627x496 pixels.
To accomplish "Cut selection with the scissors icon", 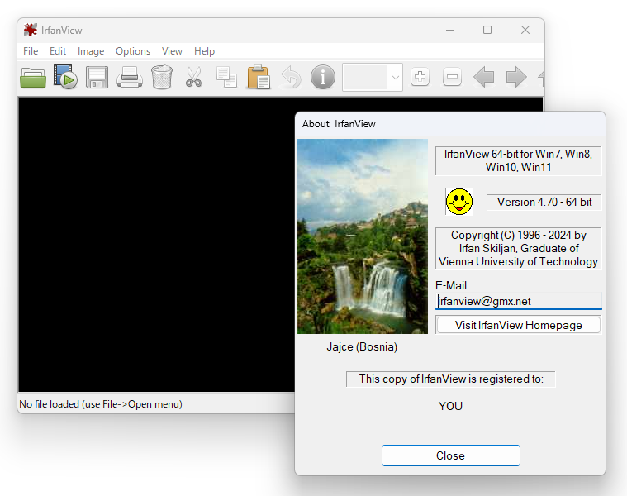I will 194,77.
